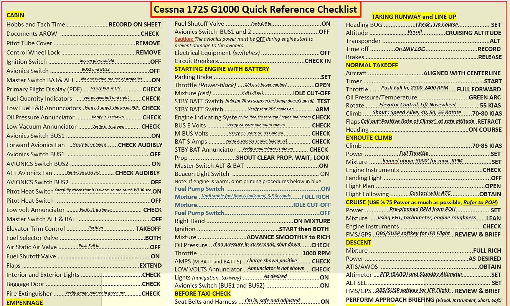
Task: Select the "START then BOTH" text
Action: (304, 229)
